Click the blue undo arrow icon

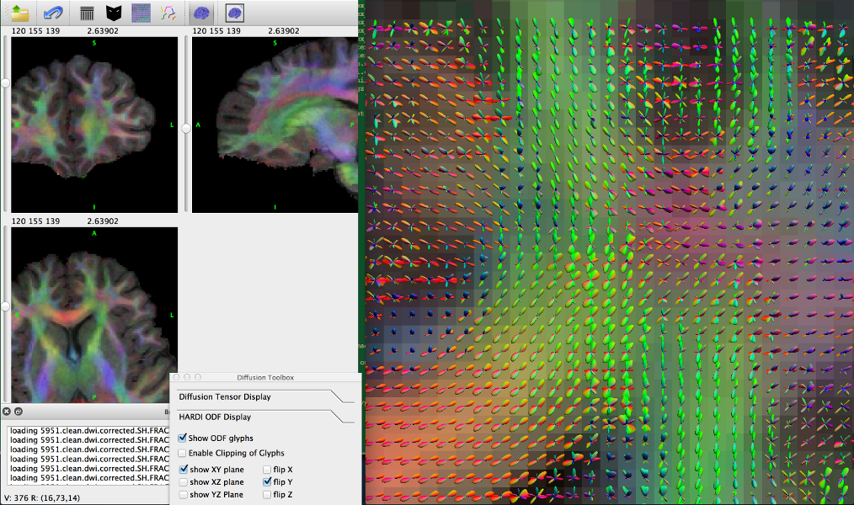[x=52, y=13]
